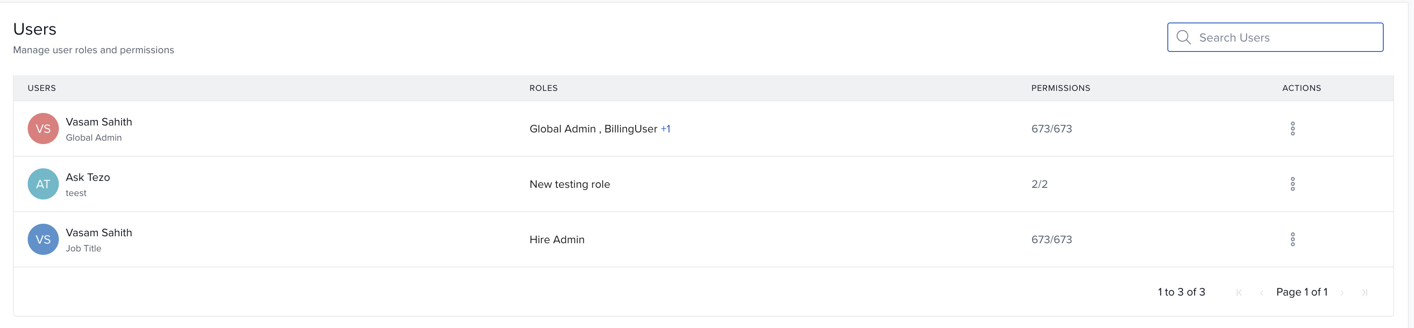Go to the previous page arrow

click(x=1261, y=292)
